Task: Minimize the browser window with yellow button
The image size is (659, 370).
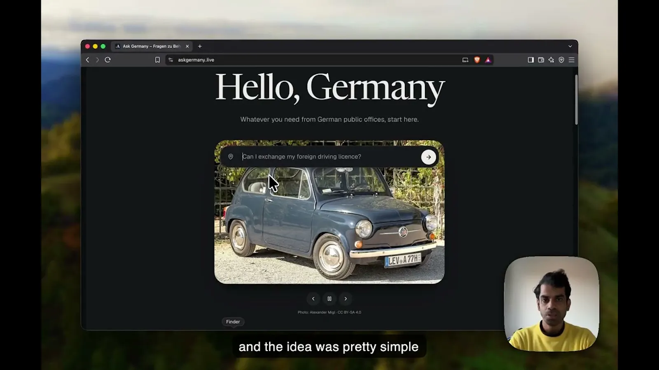Action: point(95,46)
